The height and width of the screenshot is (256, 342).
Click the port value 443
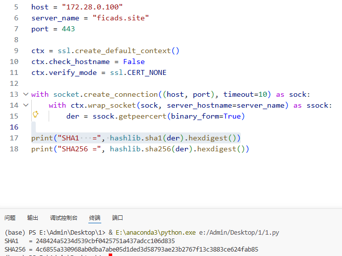(68, 29)
